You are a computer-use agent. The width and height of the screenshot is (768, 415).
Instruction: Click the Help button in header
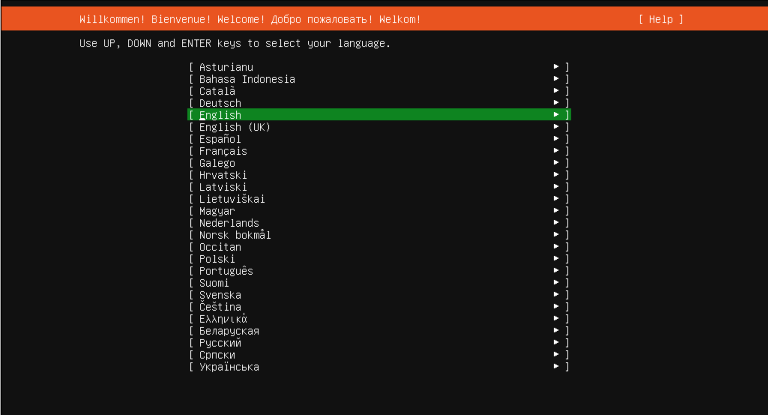click(x=660, y=19)
